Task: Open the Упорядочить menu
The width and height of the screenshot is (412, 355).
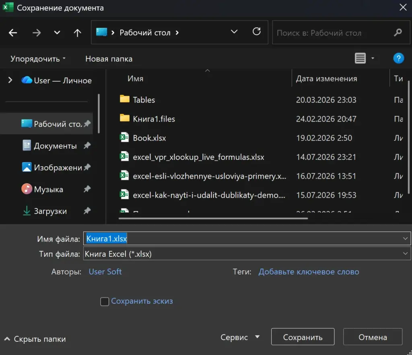Action: [x=38, y=59]
